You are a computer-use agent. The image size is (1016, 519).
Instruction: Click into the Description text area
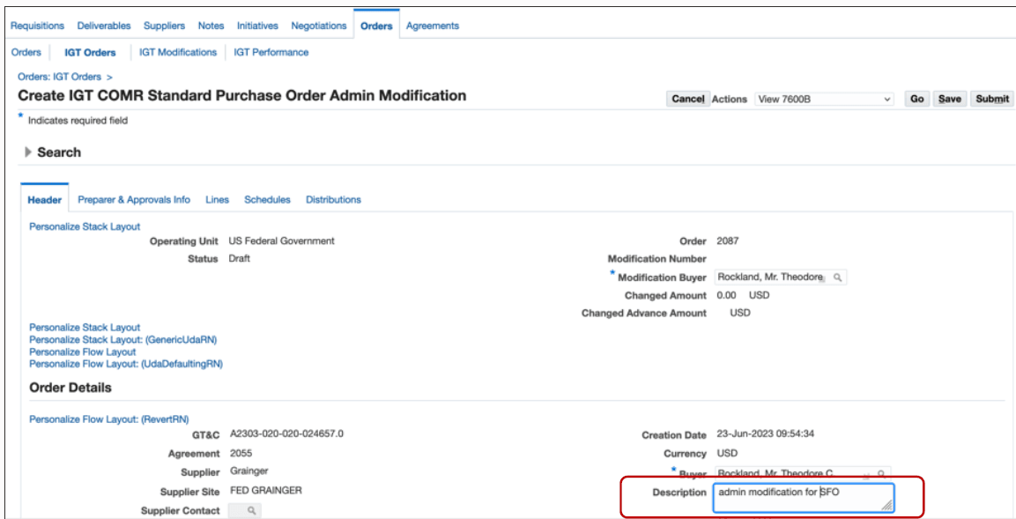coord(805,497)
